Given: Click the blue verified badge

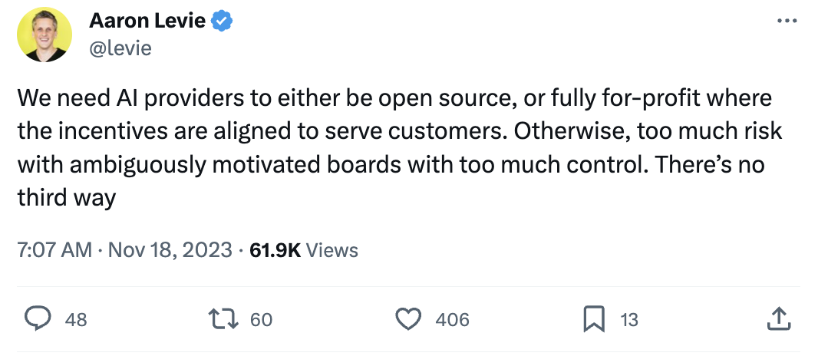Looking at the screenshot, I should [x=223, y=21].
